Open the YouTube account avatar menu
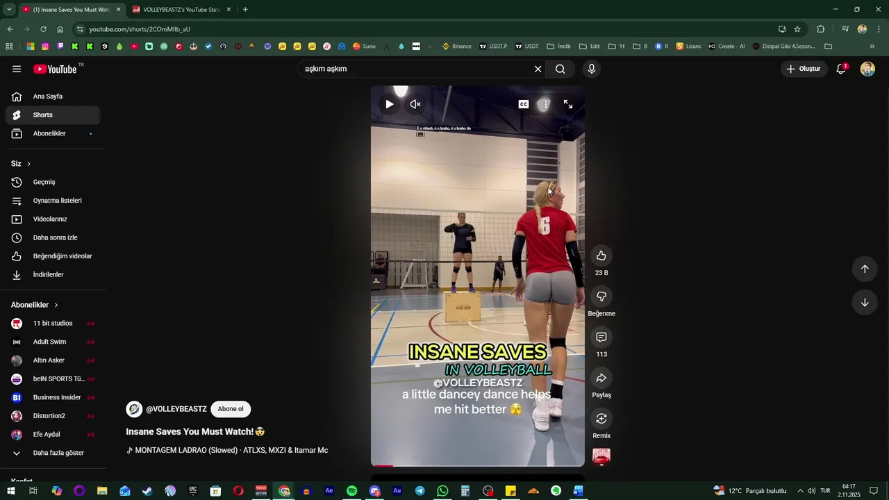The image size is (889, 500). pos(867,69)
